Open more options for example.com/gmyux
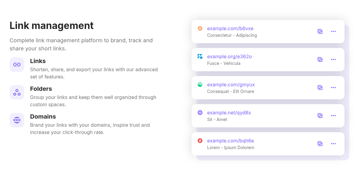Screen dimensions: 359x169 333,88
